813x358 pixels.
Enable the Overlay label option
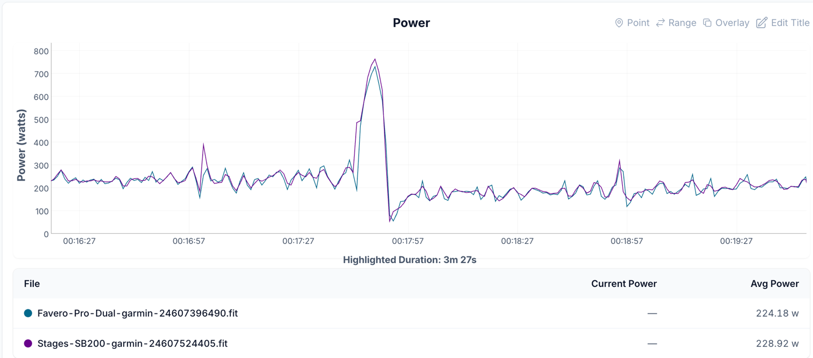[x=732, y=23]
